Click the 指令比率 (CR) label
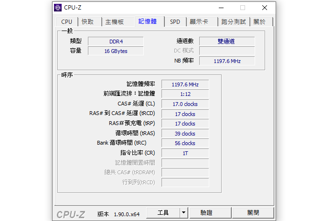This screenshot has height=221, width=332. [138, 153]
